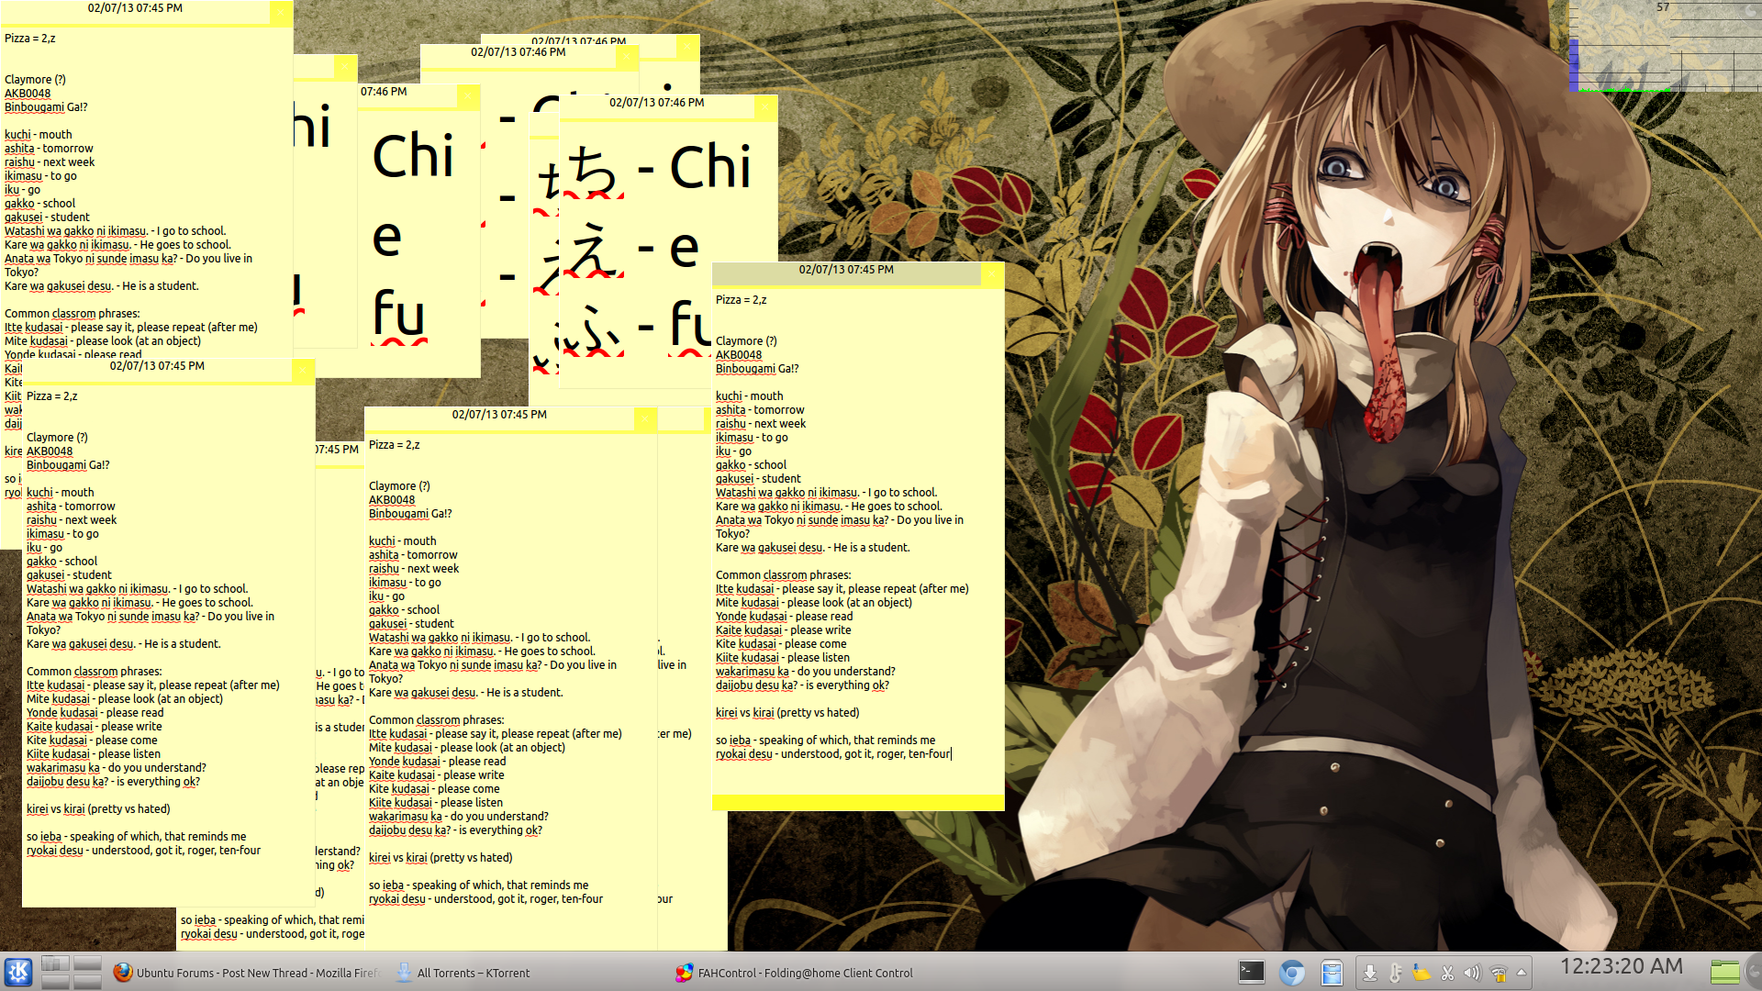Click large 'fu' text in plain Chi note

(x=398, y=315)
